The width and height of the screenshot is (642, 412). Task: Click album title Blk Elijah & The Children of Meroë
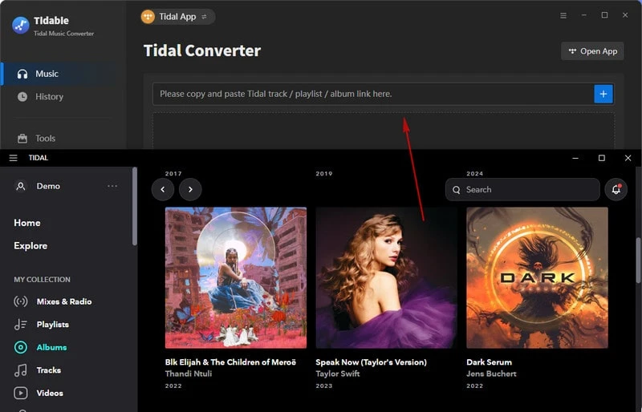click(x=230, y=362)
